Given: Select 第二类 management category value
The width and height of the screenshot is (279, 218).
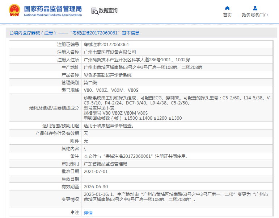Looking at the screenshot, I should (x=90, y=83).
